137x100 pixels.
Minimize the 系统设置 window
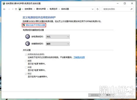pos(118,3)
